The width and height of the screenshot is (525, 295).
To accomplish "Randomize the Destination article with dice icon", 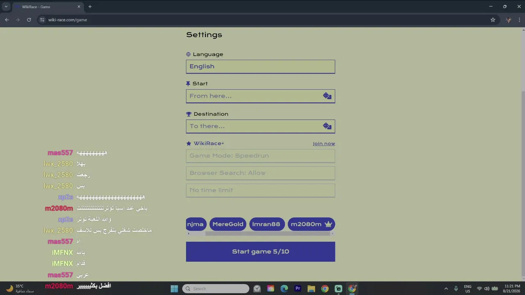I will pos(327,126).
